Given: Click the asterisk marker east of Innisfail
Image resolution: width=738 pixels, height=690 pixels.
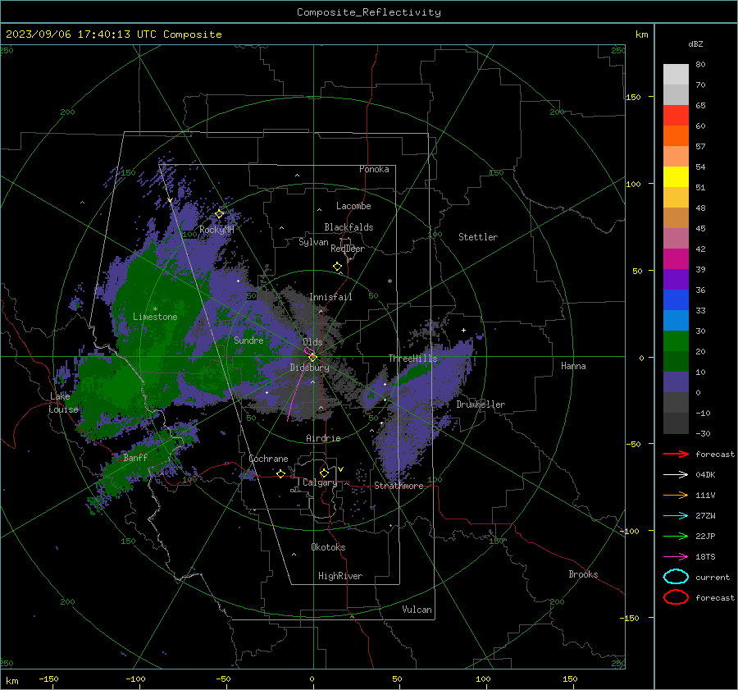Looking at the screenshot, I should (x=389, y=281).
